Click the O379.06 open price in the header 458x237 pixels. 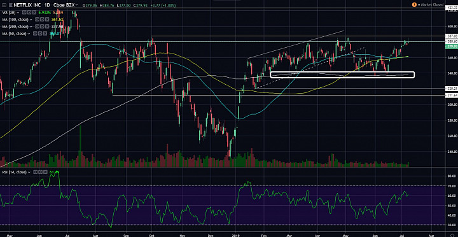[x=90, y=5]
